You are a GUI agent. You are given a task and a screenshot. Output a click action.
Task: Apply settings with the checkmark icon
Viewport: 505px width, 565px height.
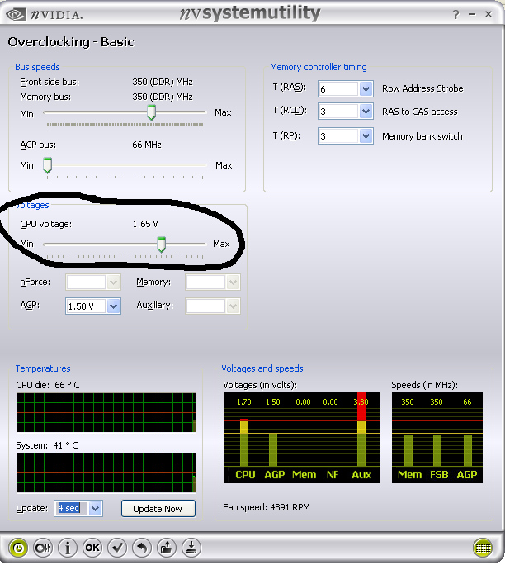pos(117,548)
